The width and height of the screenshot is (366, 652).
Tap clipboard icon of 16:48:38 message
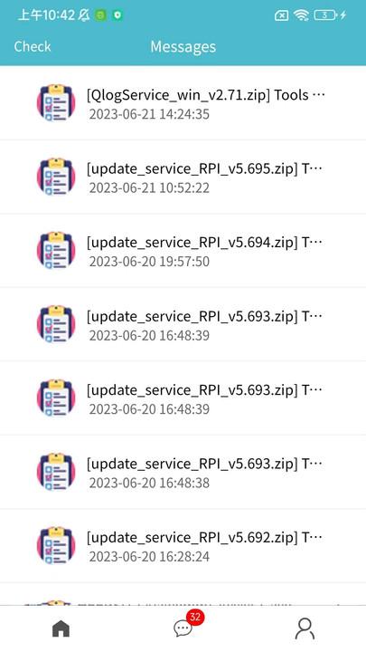(56, 472)
